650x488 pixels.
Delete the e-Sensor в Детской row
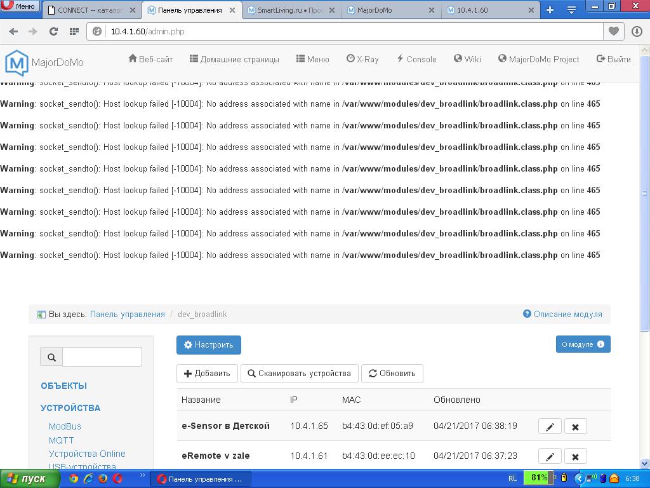[x=575, y=426]
